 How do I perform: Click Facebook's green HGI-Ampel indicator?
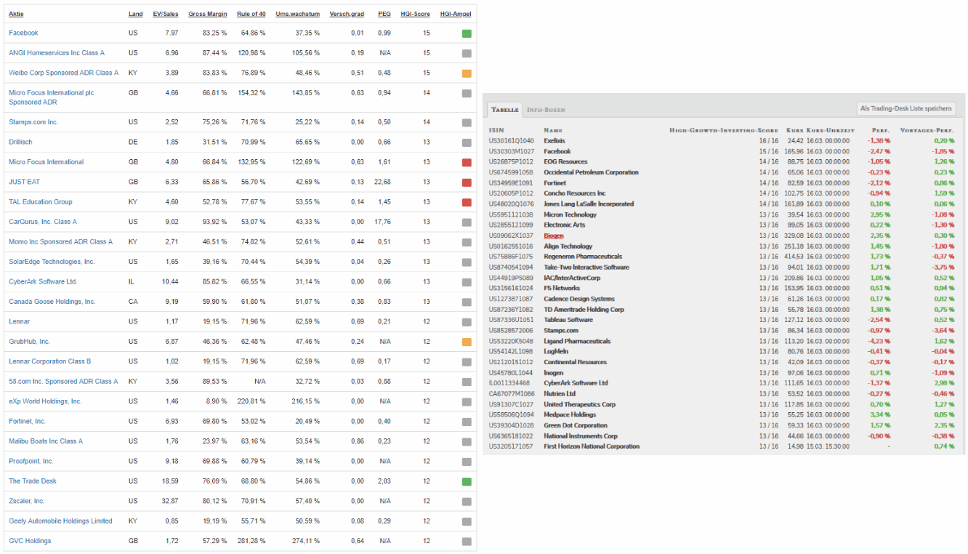pyautogui.click(x=466, y=33)
